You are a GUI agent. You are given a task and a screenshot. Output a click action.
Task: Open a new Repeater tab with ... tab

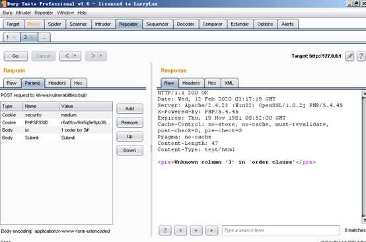pos(44,38)
